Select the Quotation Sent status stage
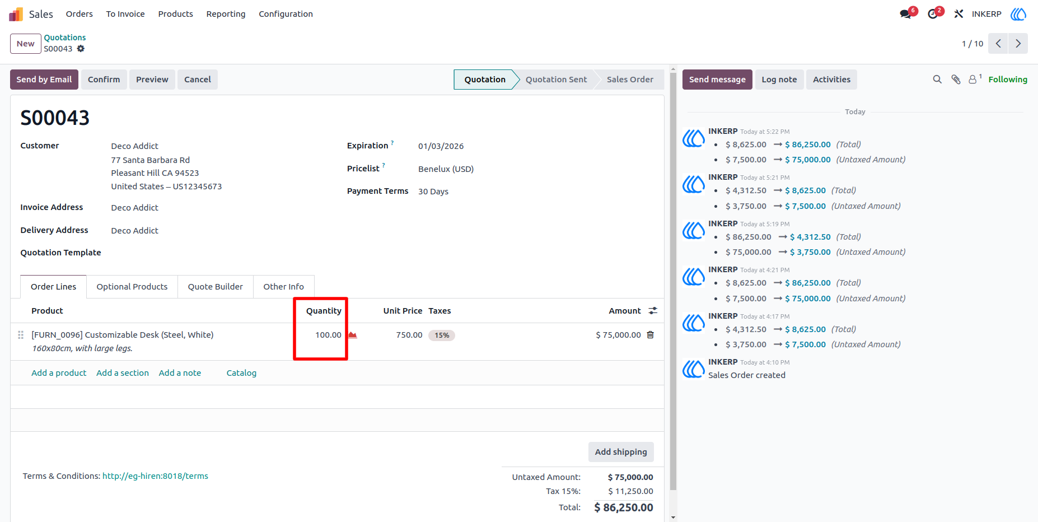Screen dimensions: 1038x522 pos(556,80)
